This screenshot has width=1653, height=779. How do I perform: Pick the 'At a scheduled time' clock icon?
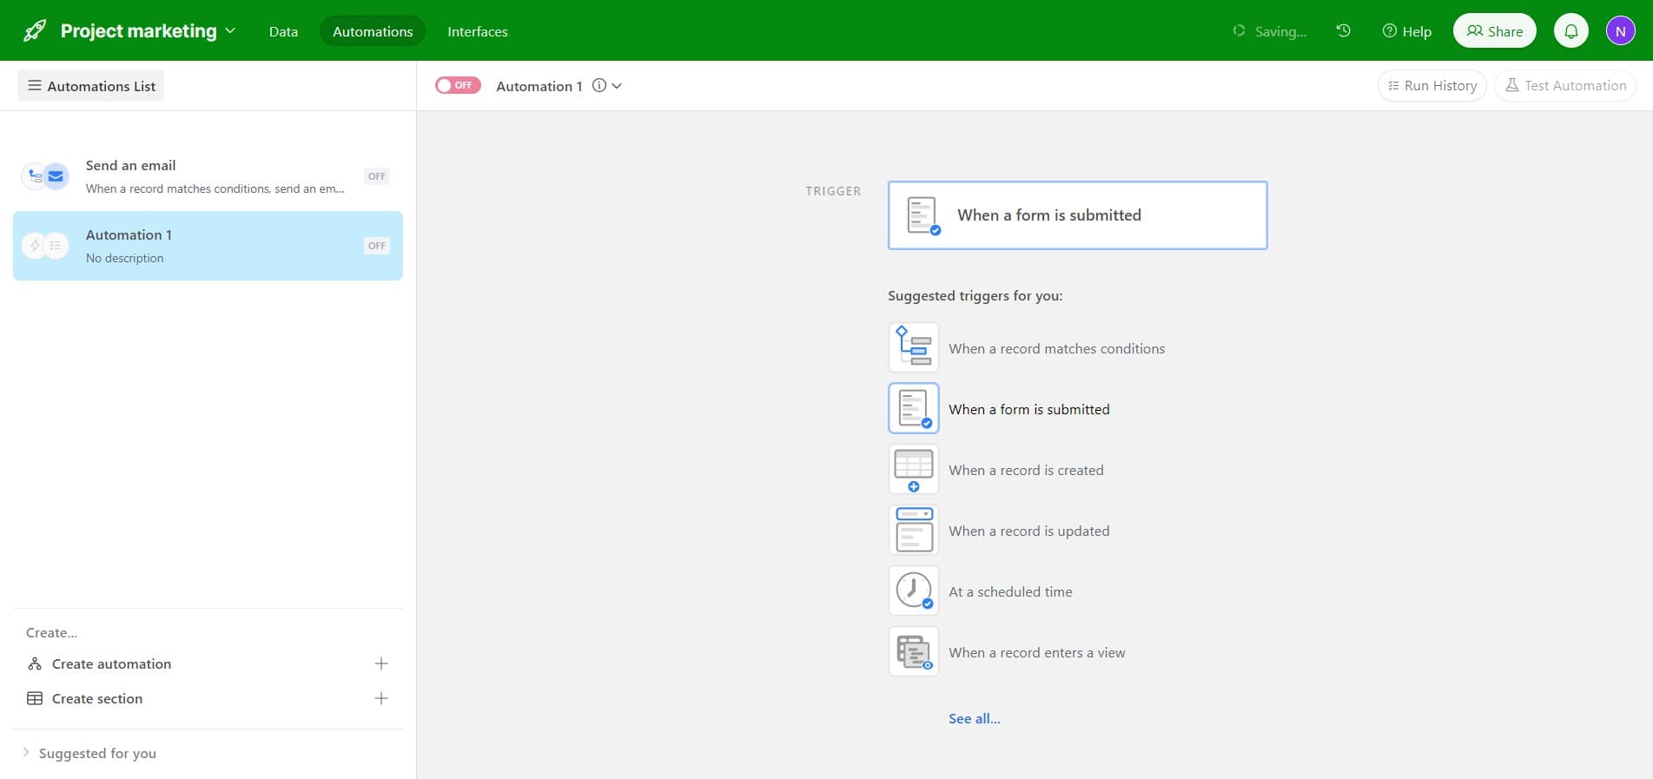point(913,591)
